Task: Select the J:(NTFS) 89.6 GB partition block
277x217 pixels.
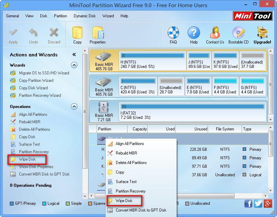Action: tap(199, 61)
